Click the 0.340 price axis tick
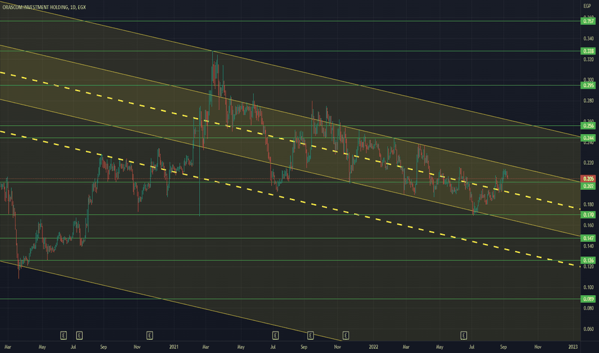The image size is (599, 353). click(x=589, y=39)
